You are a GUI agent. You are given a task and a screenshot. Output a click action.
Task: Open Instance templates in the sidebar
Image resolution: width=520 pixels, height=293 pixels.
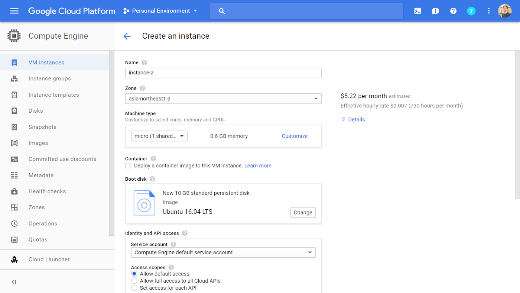point(53,95)
